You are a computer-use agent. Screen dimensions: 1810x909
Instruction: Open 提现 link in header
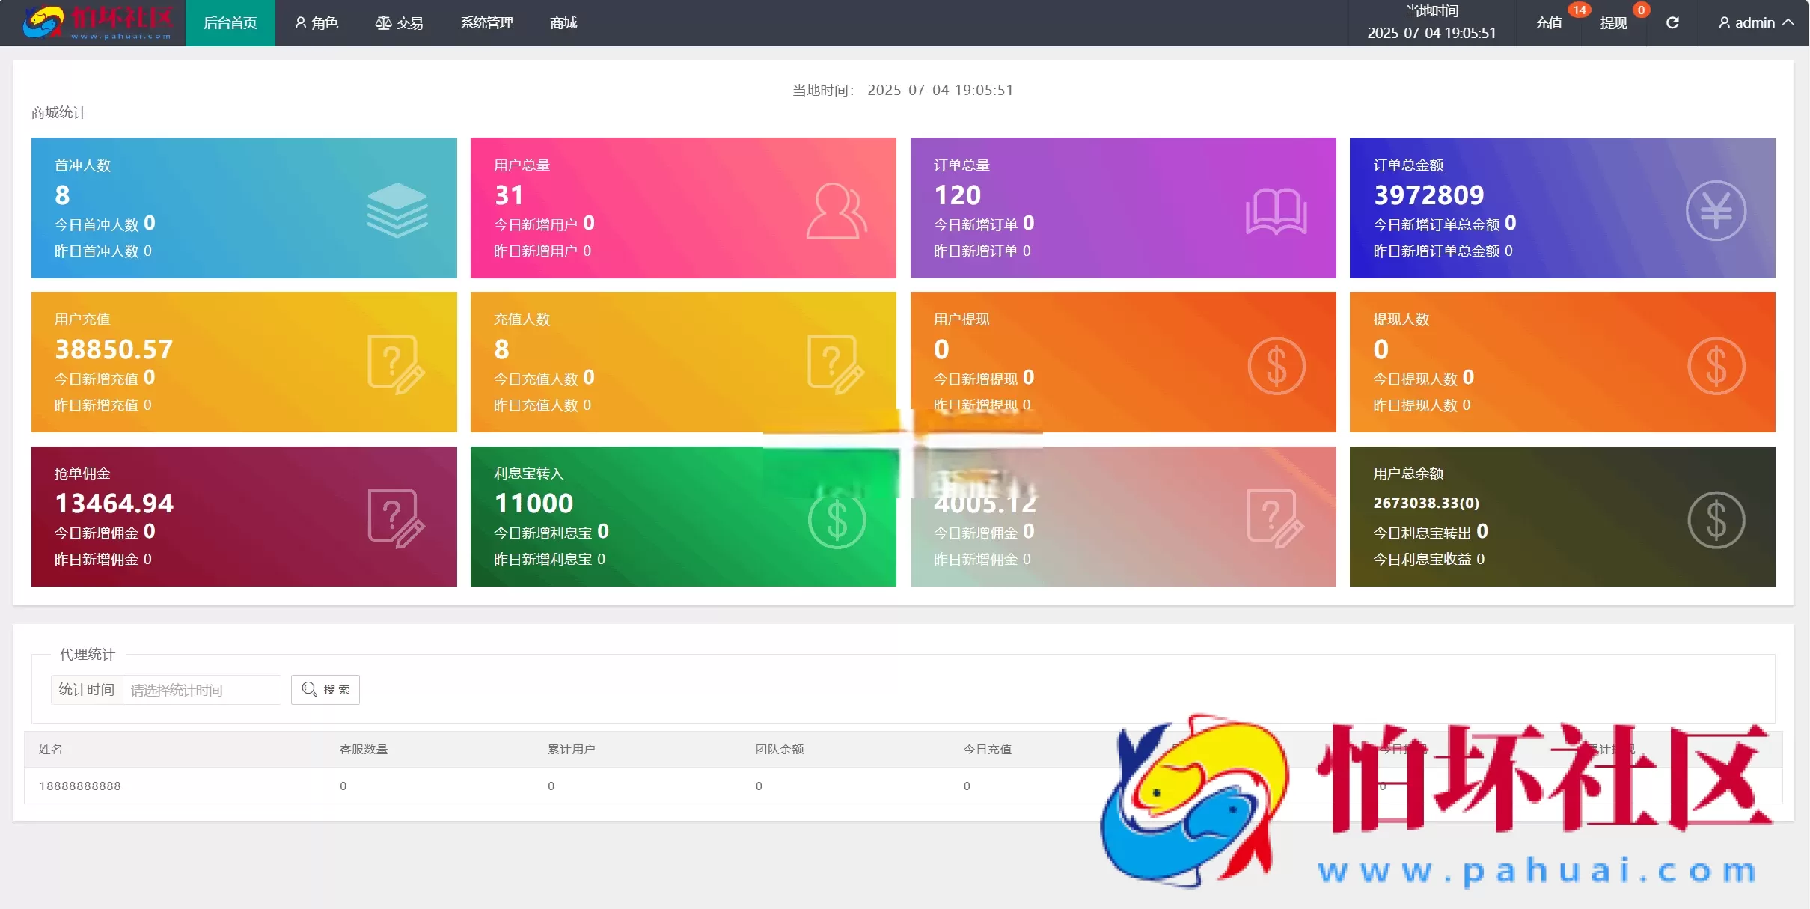pyautogui.click(x=1613, y=23)
